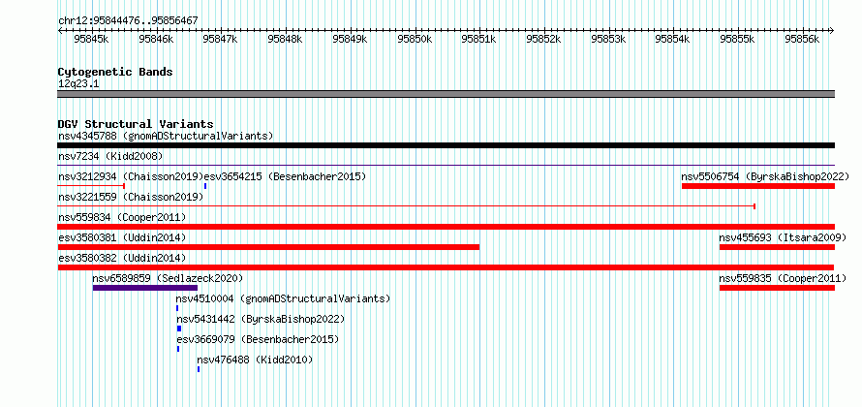Select the nsv4345788 (gnomADStructuralVariants) label
Image resolution: width=862 pixels, height=407 pixels.
(x=166, y=136)
